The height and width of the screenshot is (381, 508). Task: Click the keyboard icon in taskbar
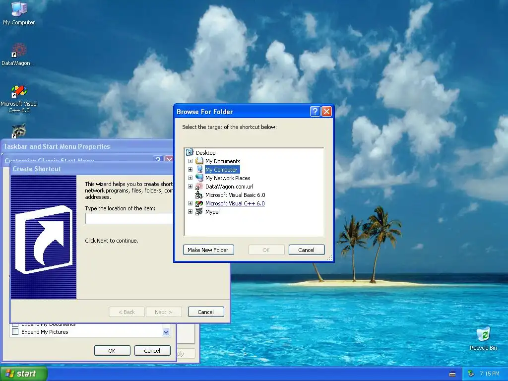[452, 374]
